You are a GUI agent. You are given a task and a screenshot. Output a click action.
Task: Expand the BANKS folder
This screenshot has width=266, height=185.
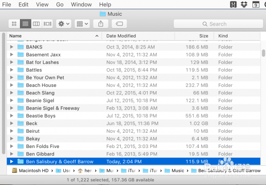12,47
